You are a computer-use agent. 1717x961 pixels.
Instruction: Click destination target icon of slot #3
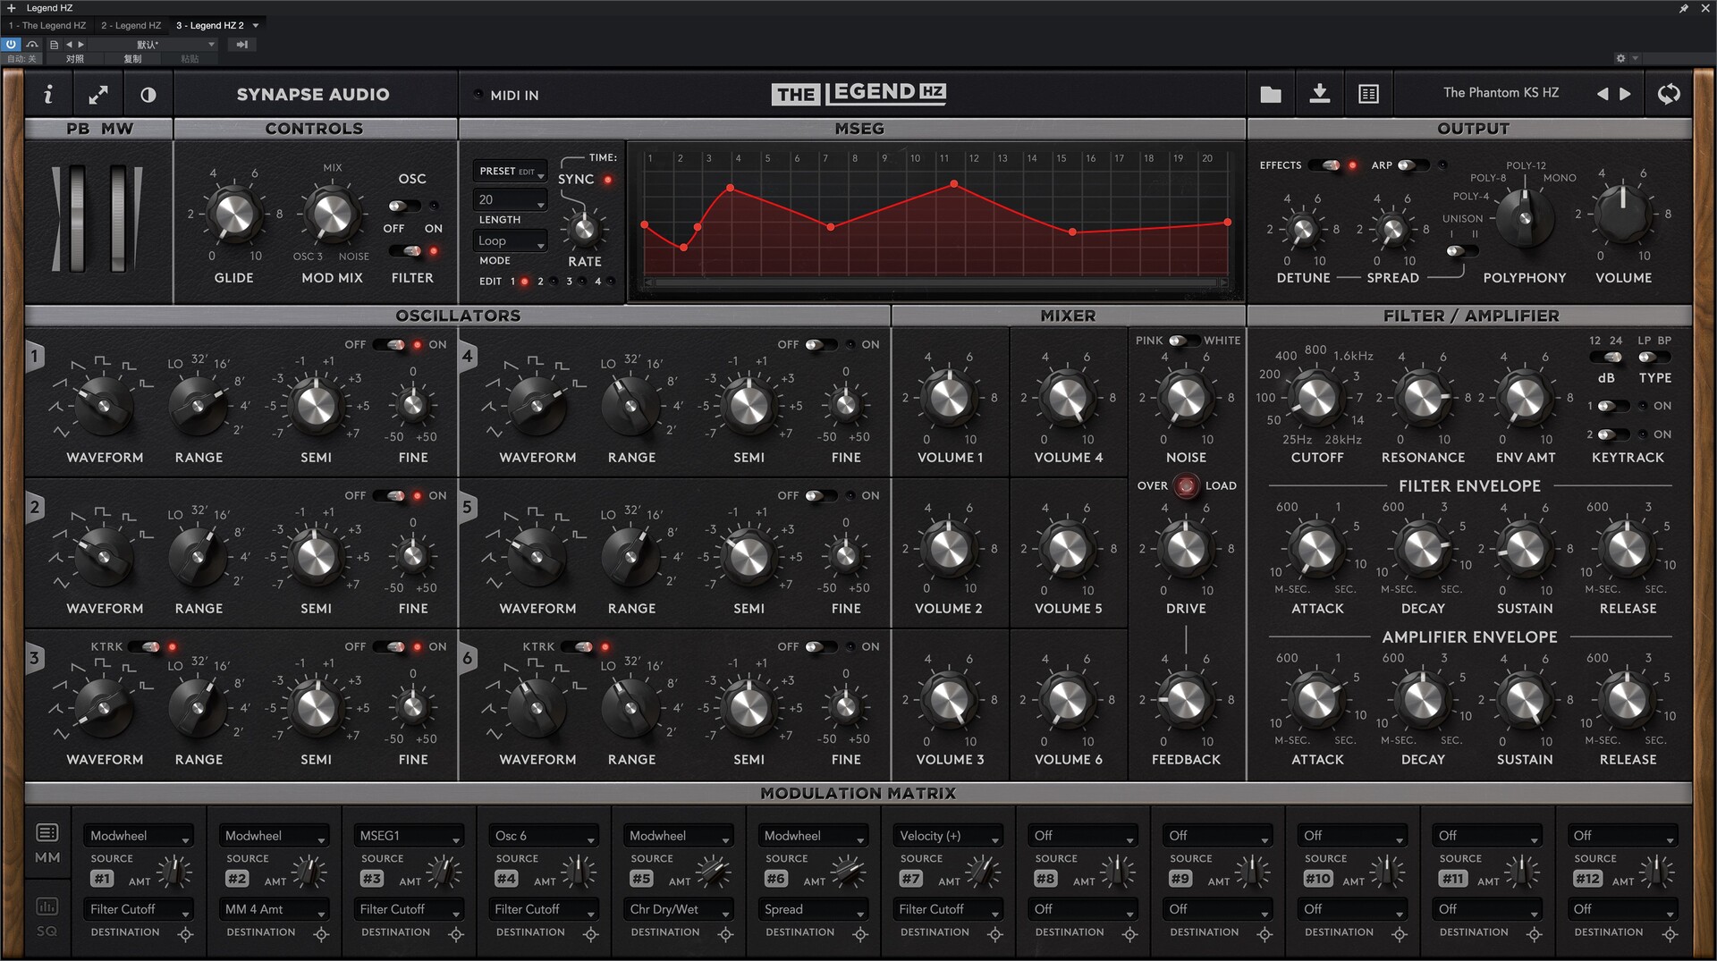[456, 934]
